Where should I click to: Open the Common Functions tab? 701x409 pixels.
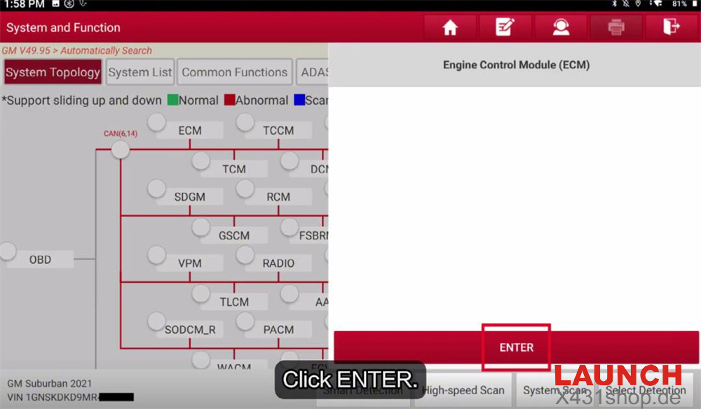(x=235, y=72)
